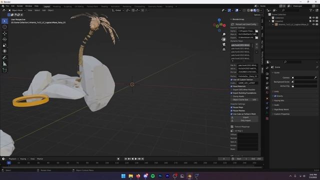
Task: Toggle Reuse Maps checkbox
Action: click(x=231, y=107)
